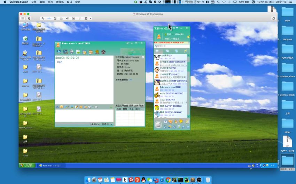The height and width of the screenshot is (184, 296).
Task: Switch to fourth tab in Feiqiu contact list
Action: click(185, 51)
